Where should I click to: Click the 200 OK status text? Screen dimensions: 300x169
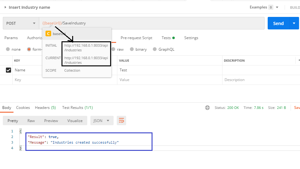point(233,108)
